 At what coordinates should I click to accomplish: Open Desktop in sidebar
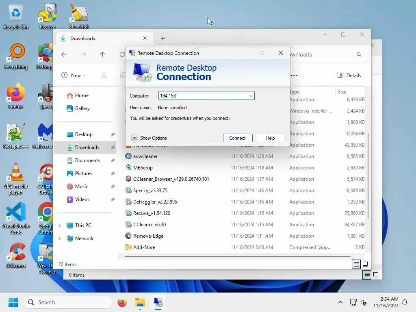85,134
